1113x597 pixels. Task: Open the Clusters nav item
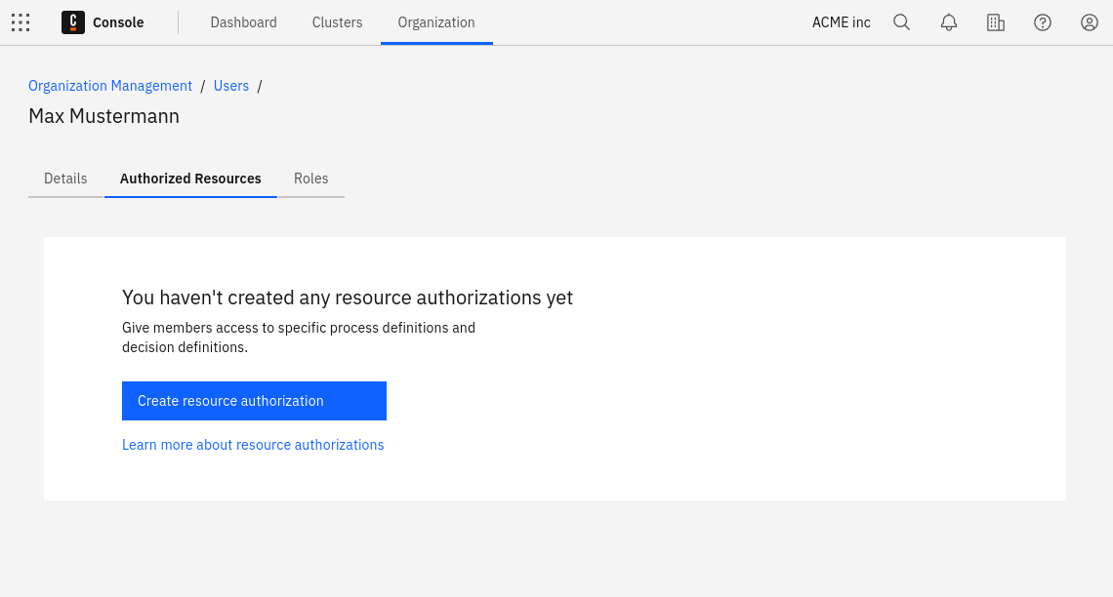[337, 22]
